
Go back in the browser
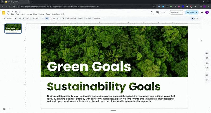pos(2,6)
